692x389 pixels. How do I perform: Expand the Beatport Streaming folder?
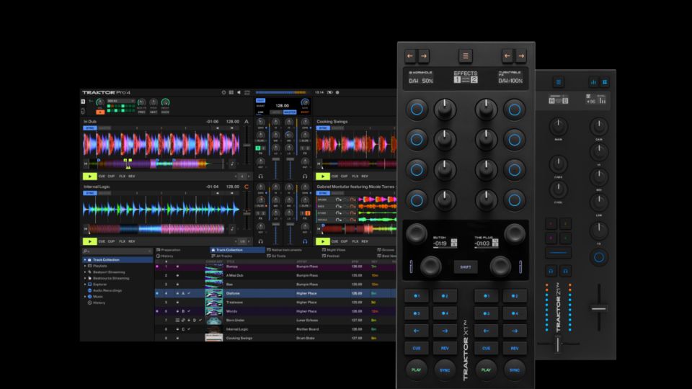coord(84,272)
